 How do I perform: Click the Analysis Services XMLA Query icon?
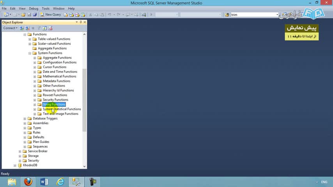click(83, 15)
